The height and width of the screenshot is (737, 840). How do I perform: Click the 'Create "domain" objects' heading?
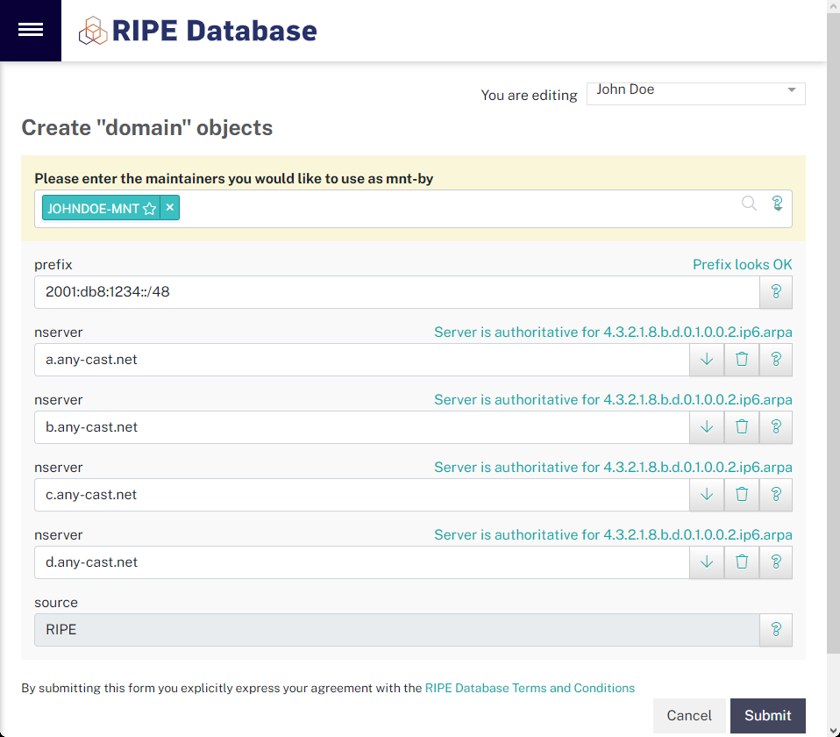point(146,127)
